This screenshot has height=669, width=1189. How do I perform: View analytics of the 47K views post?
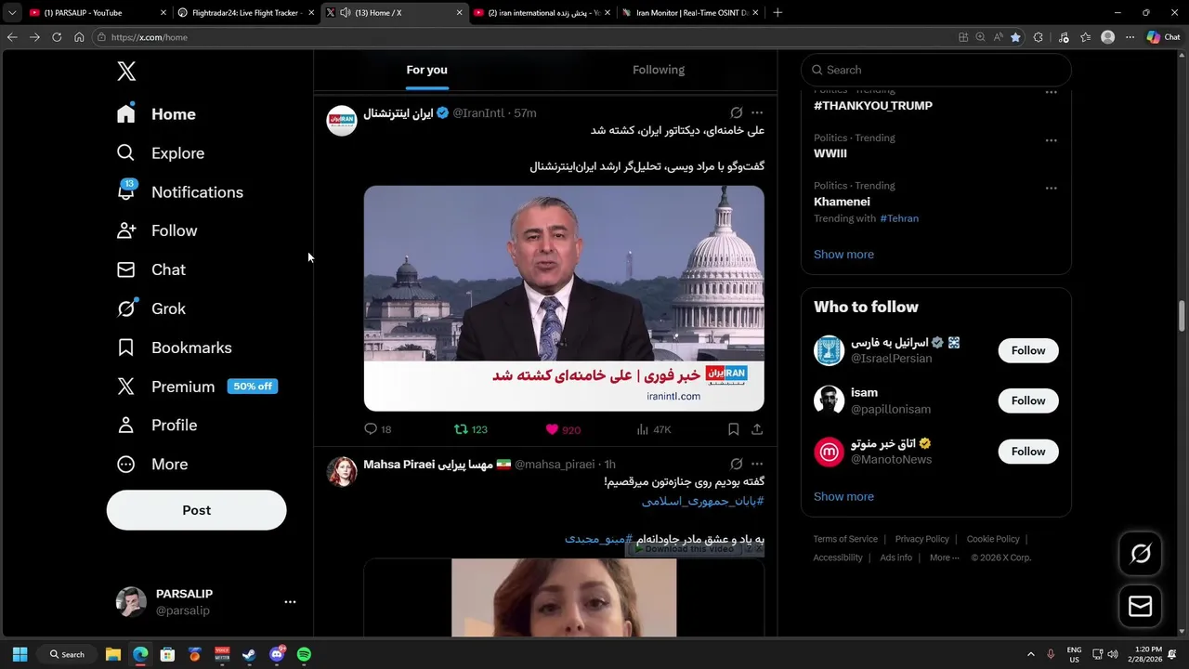[x=654, y=429]
